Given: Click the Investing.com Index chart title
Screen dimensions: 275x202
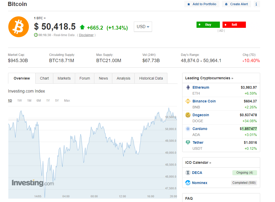Looking at the screenshot, I should [x=27, y=91].
